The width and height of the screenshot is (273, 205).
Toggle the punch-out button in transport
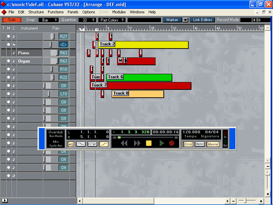[104, 144]
